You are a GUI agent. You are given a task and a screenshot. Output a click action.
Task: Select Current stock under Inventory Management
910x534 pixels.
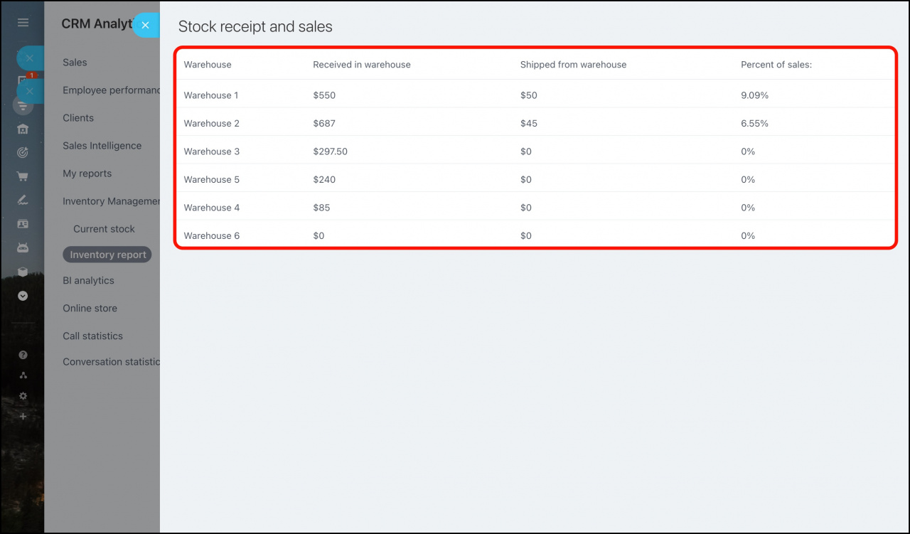click(x=104, y=229)
